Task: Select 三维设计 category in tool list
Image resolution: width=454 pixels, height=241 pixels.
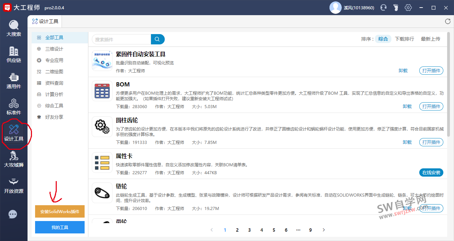Action: coord(54,49)
